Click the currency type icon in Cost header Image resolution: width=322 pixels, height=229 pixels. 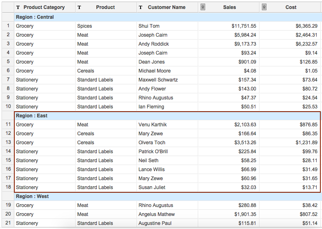coord(264,7)
